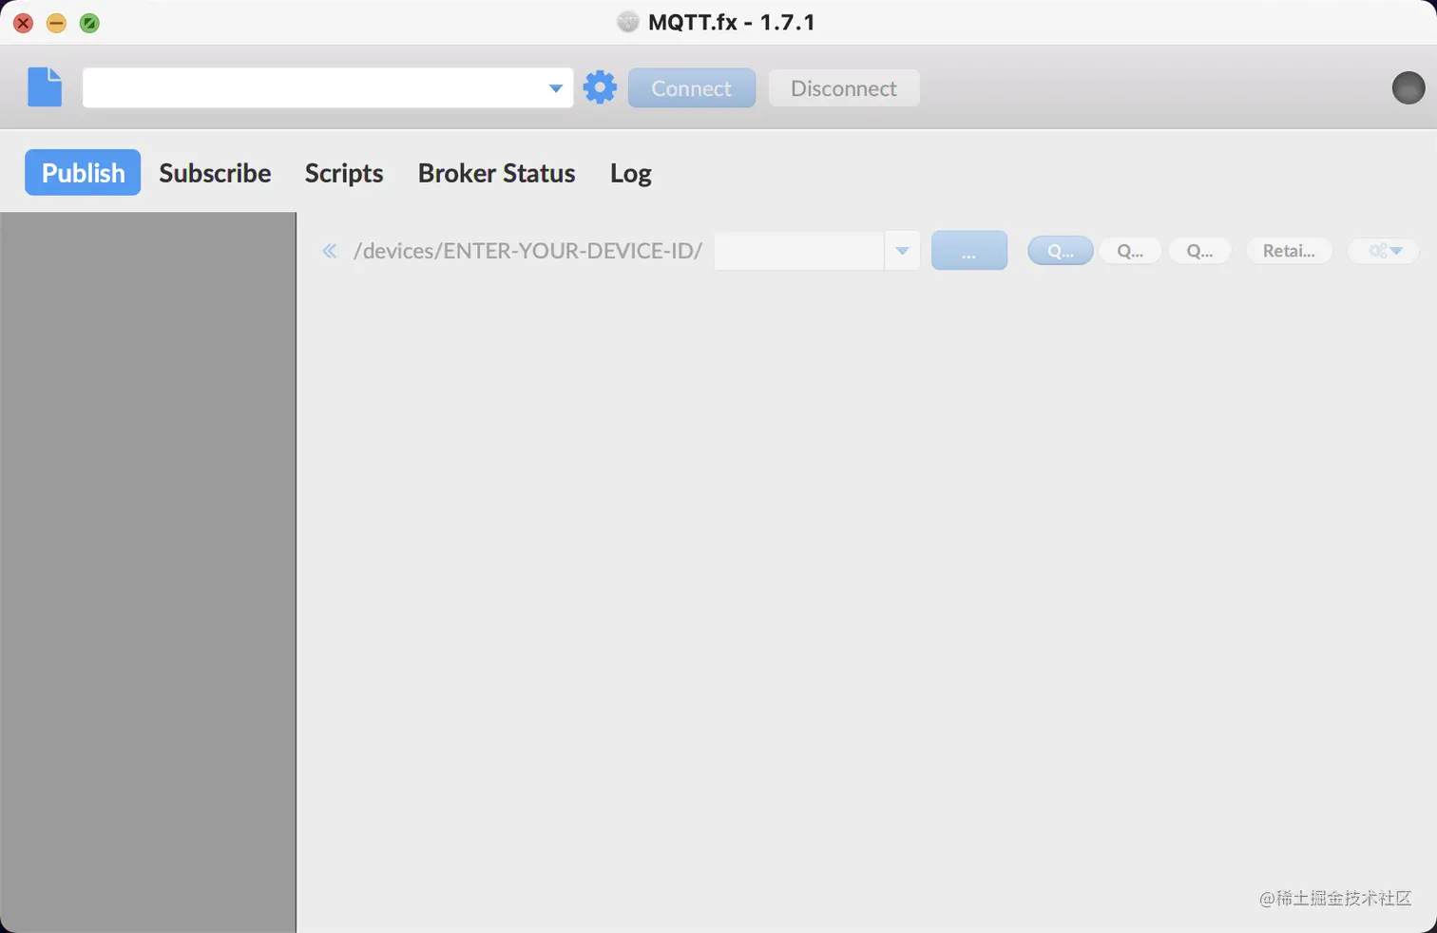Select the highlighted QoS toggle button

[1061, 251]
